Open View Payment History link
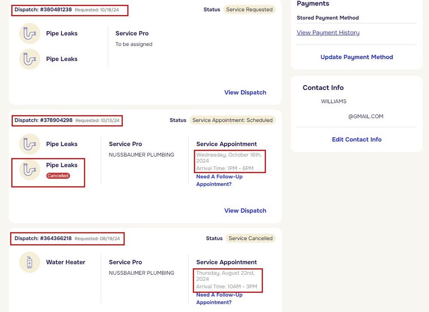Image resolution: width=429 pixels, height=312 pixels. click(x=328, y=33)
